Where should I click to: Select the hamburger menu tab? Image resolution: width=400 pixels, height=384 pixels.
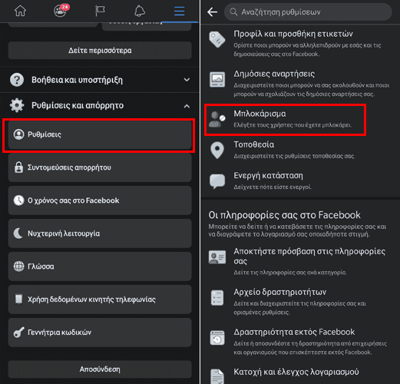click(x=179, y=11)
